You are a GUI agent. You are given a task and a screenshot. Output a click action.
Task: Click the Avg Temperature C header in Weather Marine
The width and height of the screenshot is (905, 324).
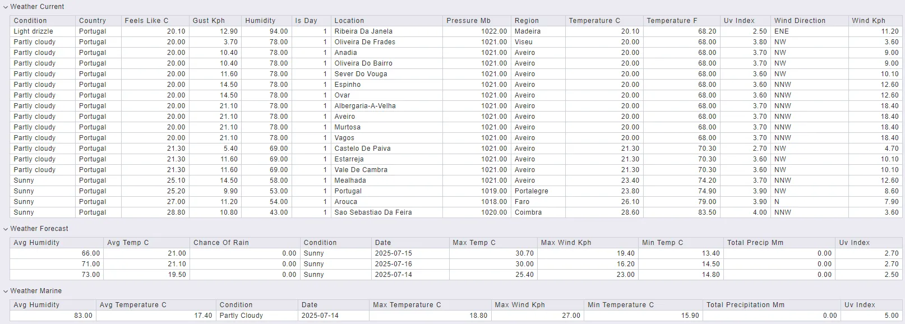pos(156,305)
